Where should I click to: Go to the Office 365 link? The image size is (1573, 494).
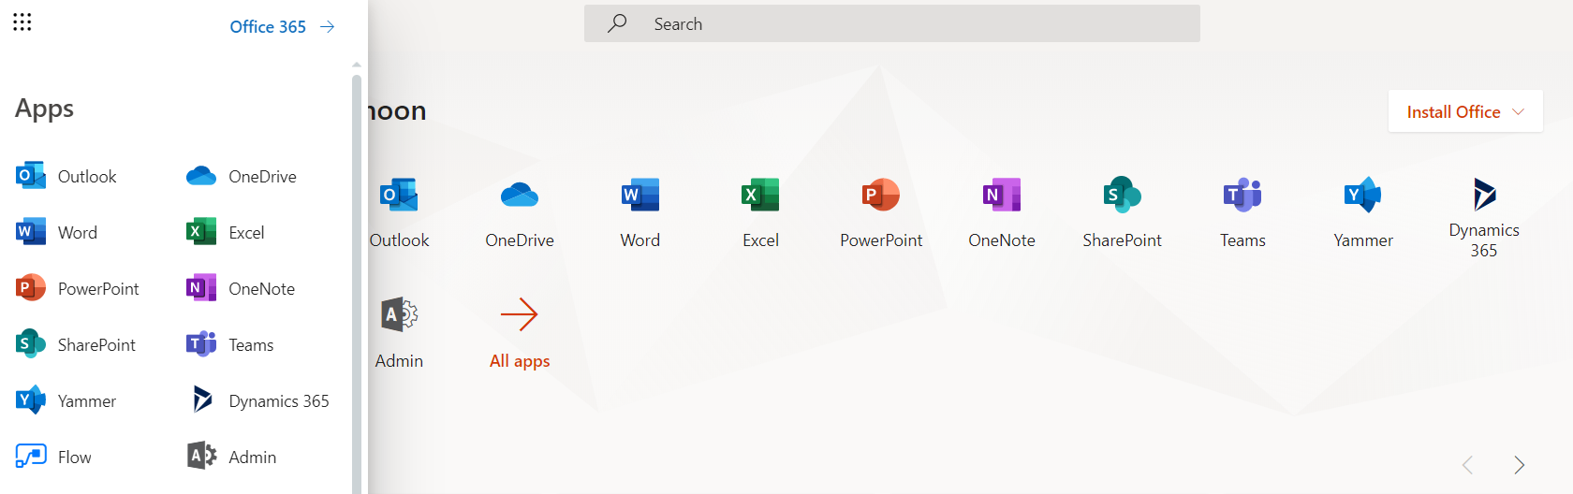pos(283,26)
